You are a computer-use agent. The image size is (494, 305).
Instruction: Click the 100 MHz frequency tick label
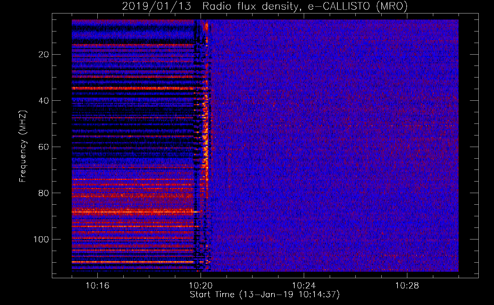pyautogui.click(x=41, y=239)
